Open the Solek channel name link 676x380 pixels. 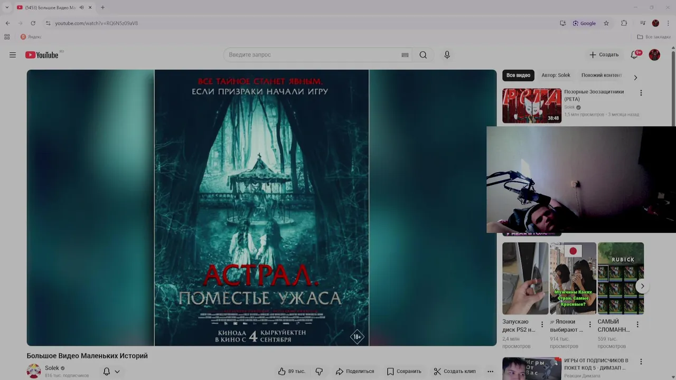point(52,368)
